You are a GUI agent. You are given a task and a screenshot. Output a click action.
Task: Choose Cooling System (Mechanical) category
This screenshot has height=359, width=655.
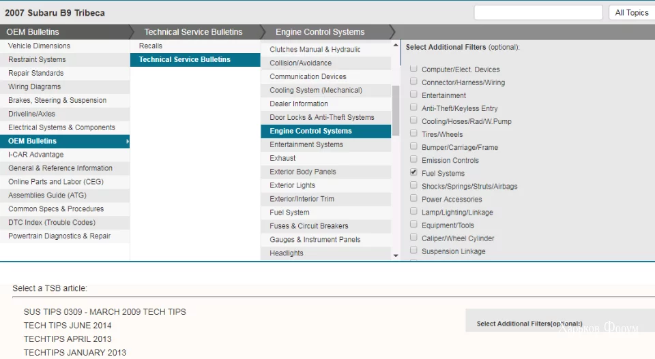[326, 90]
